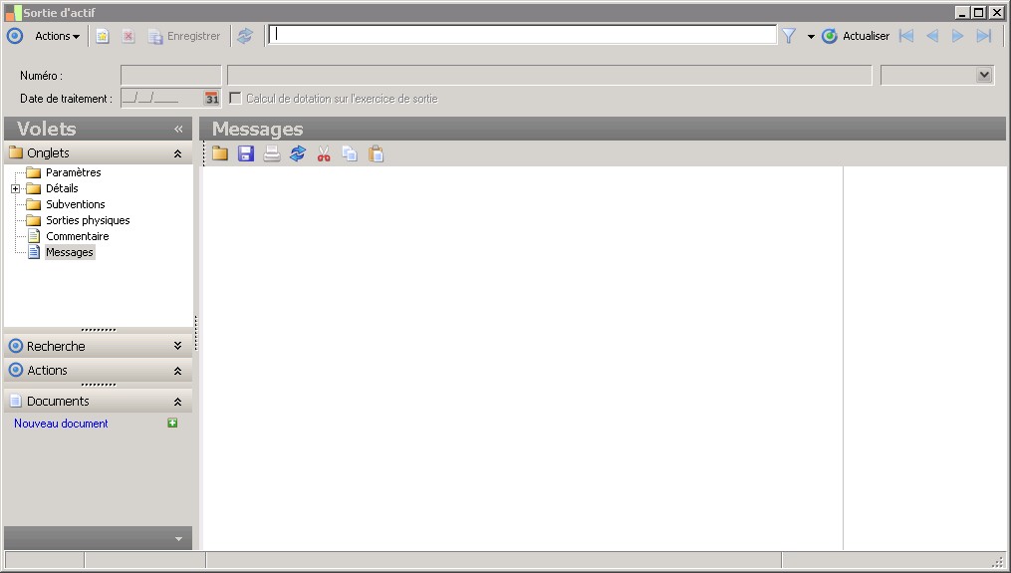Image resolution: width=1011 pixels, height=573 pixels.
Task: Select Messages in the tree
Action: [x=70, y=252]
